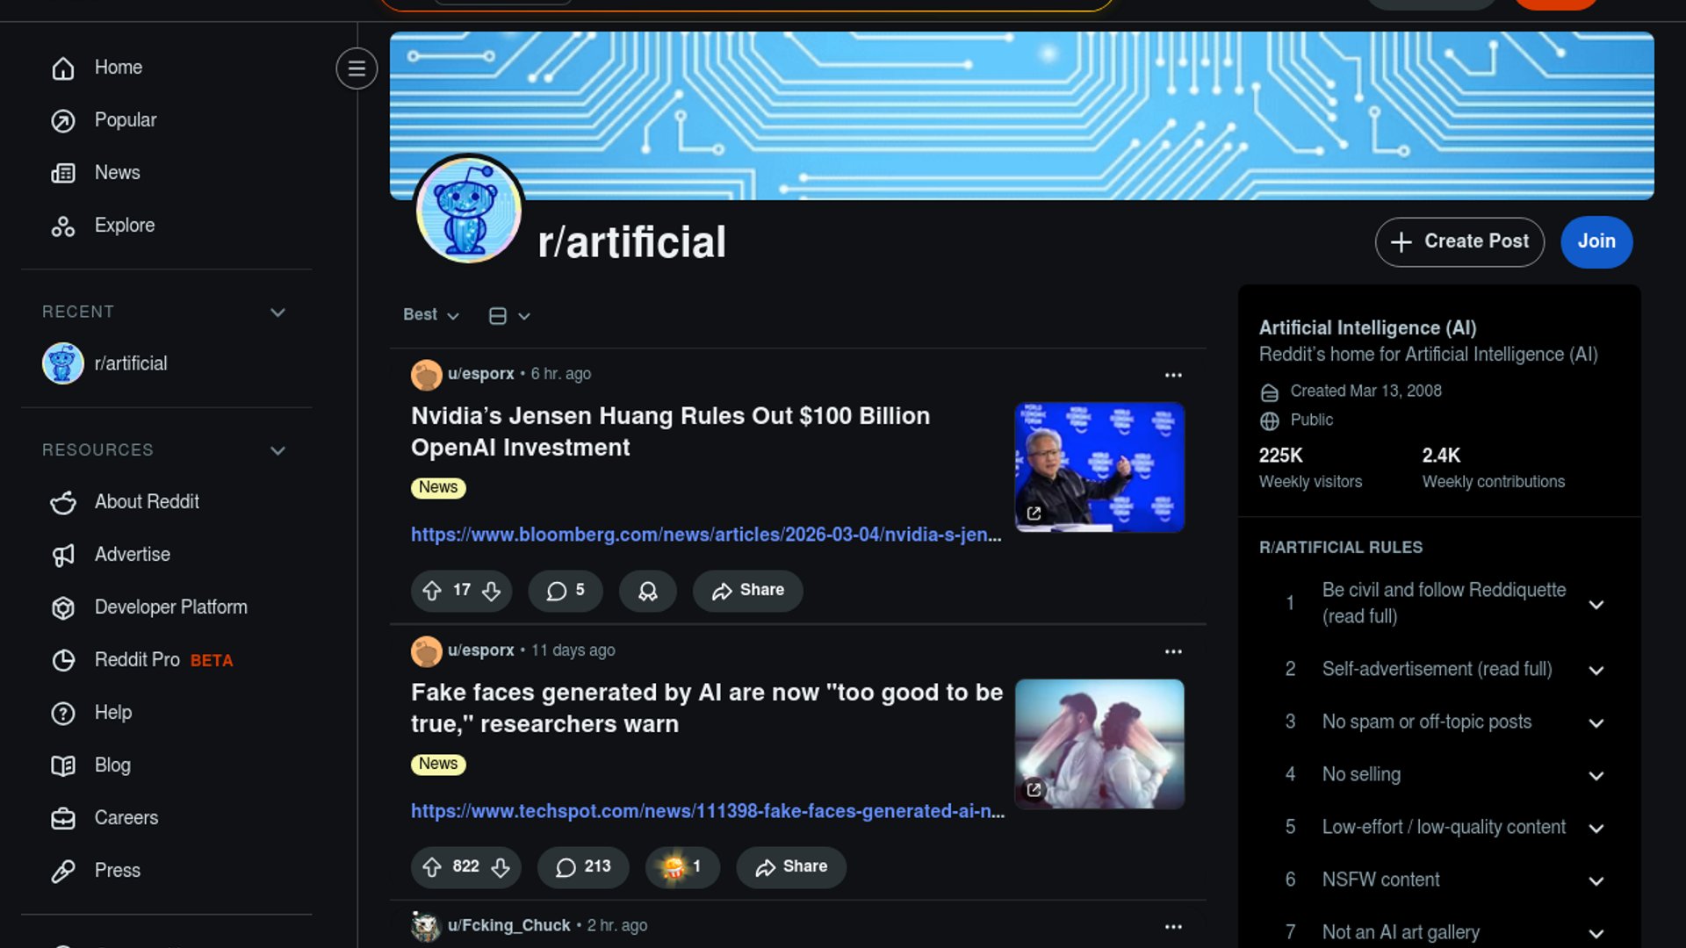Image resolution: width=1686 pixels, height=948 pixels.
Task: Open the Fake faces post thumbnail
Action: pos(1099,743)
